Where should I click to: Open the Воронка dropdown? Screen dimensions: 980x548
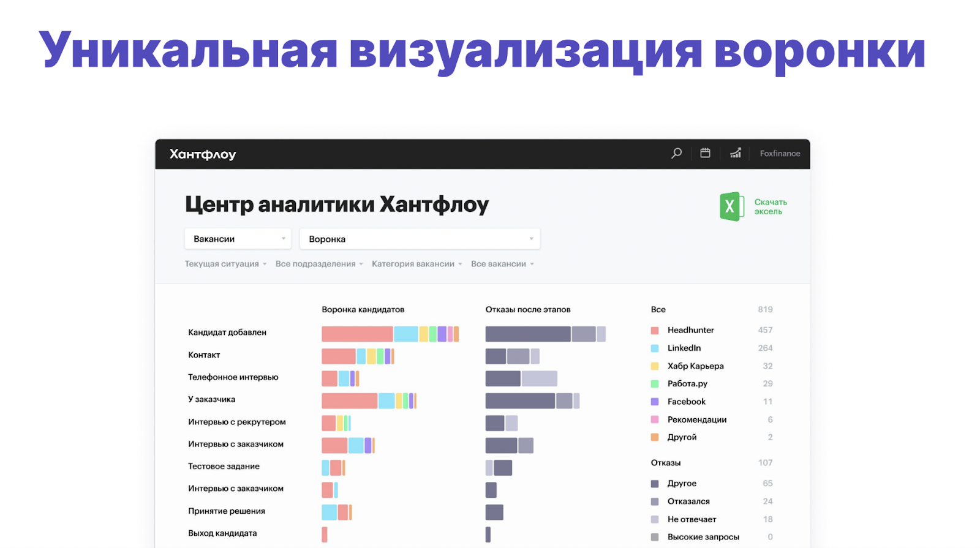pyautogui.click(x=420, y=239)
